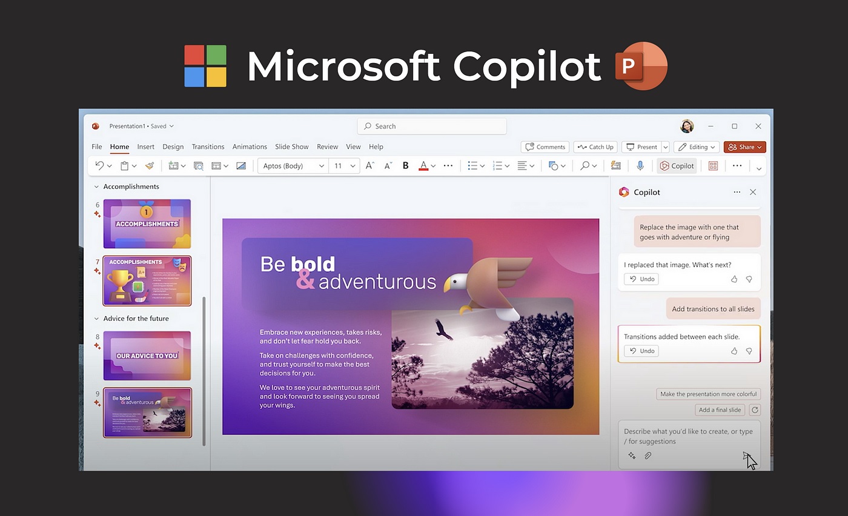
Task: Click the Paste clipboard icon
Action: pos(125,165)
